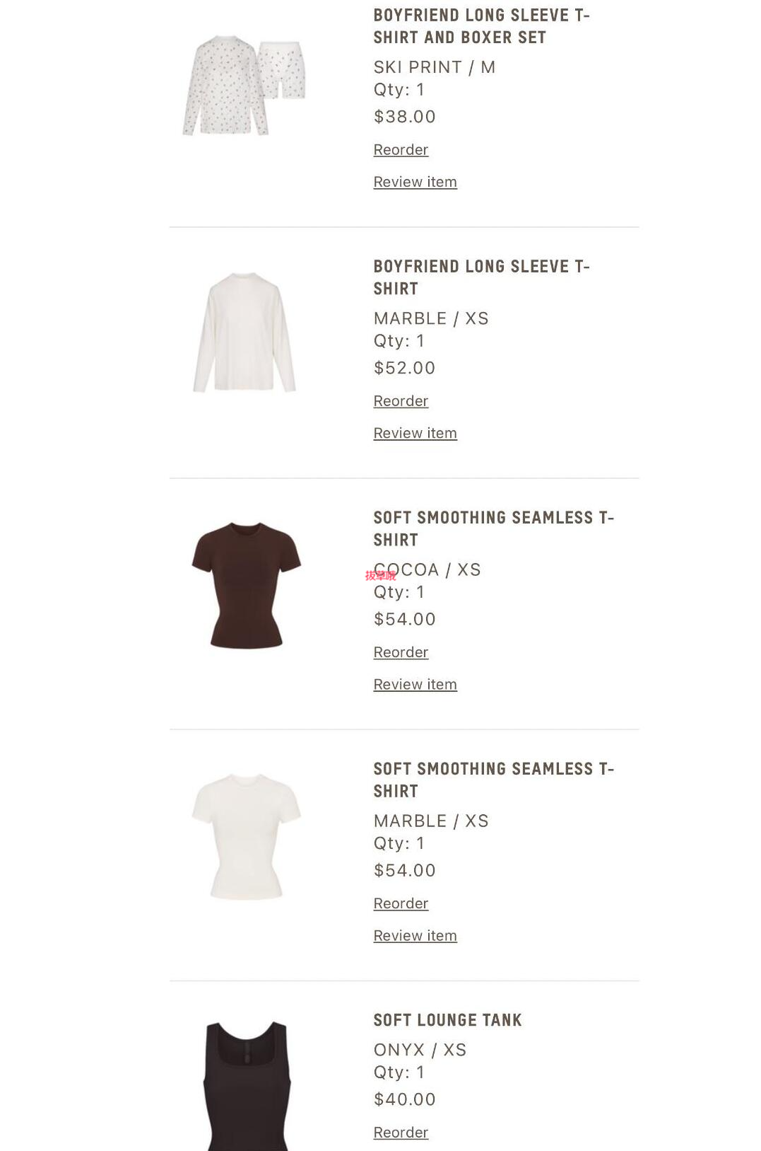Review the Cocoa Seamless T-Shirt item
The image size is (761, 1151).
[415, 684]
